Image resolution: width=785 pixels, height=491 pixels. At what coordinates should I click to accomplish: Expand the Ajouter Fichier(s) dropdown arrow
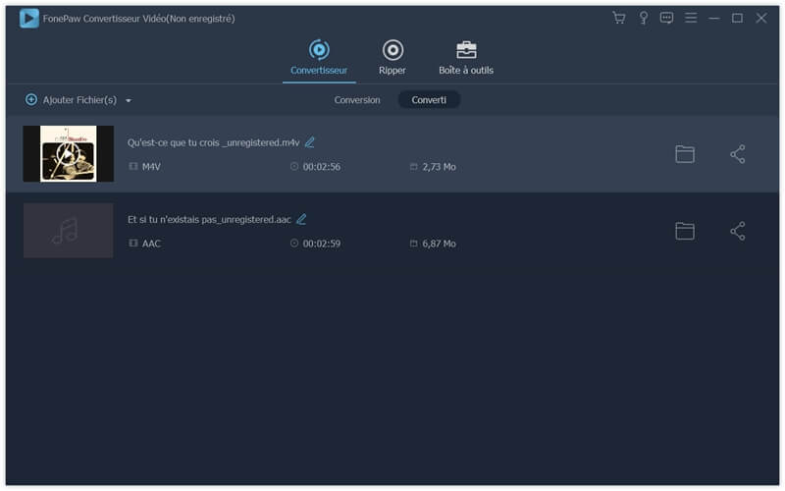pos(129,100)
